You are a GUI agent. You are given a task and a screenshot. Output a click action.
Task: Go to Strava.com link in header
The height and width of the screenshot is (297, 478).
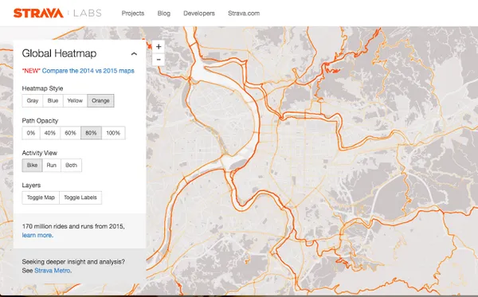pos(244,14)
